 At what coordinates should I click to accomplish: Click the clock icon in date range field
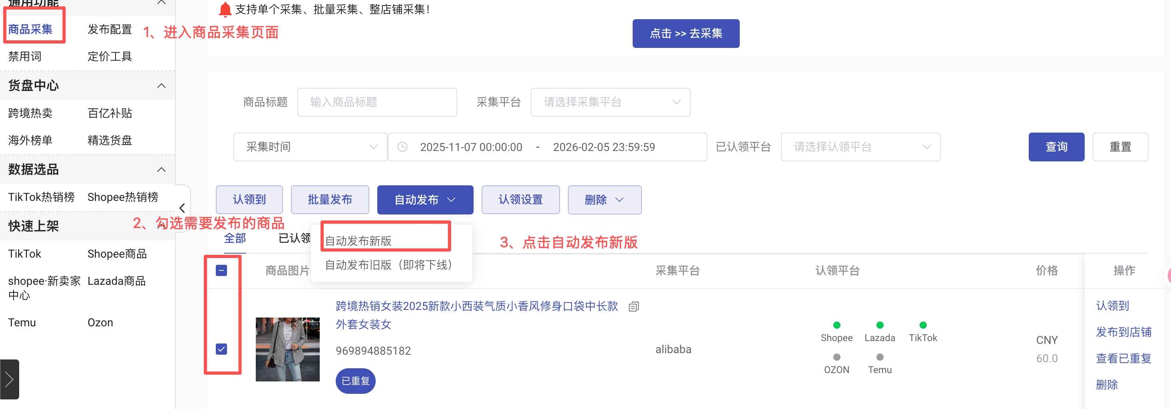click(x=402, y=147)
